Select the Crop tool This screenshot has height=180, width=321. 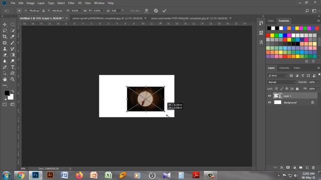pos(5,36)
